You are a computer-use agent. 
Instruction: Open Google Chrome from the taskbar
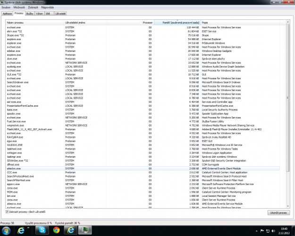56,230
